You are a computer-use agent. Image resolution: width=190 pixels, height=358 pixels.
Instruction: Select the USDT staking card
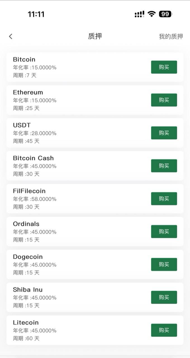70,133
